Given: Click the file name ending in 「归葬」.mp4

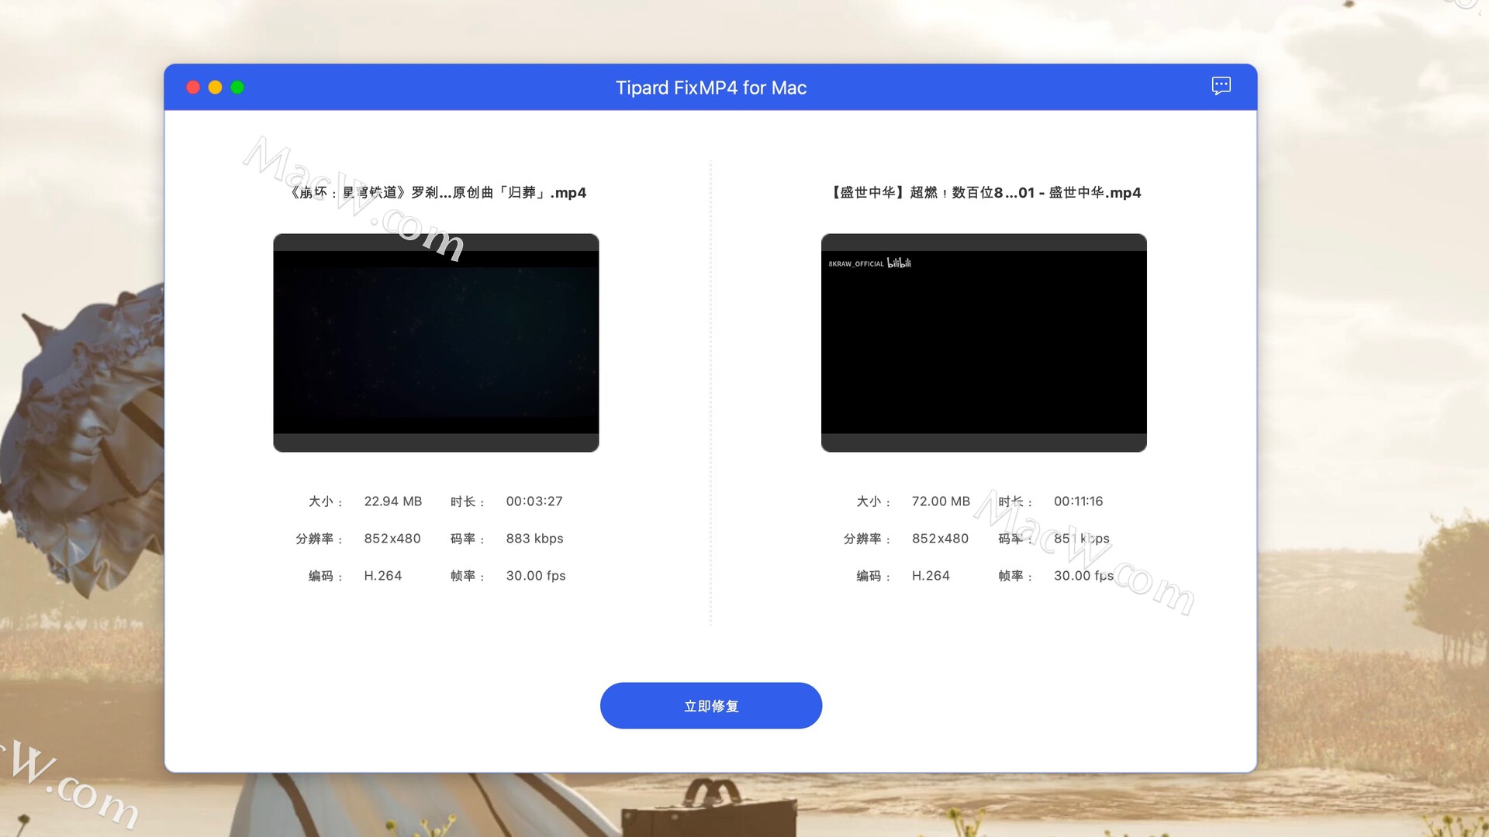Looking at the screenshot, I should 437,192.
